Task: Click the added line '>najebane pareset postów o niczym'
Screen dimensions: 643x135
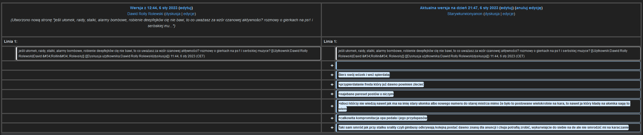Action: (x=488, y=94)
